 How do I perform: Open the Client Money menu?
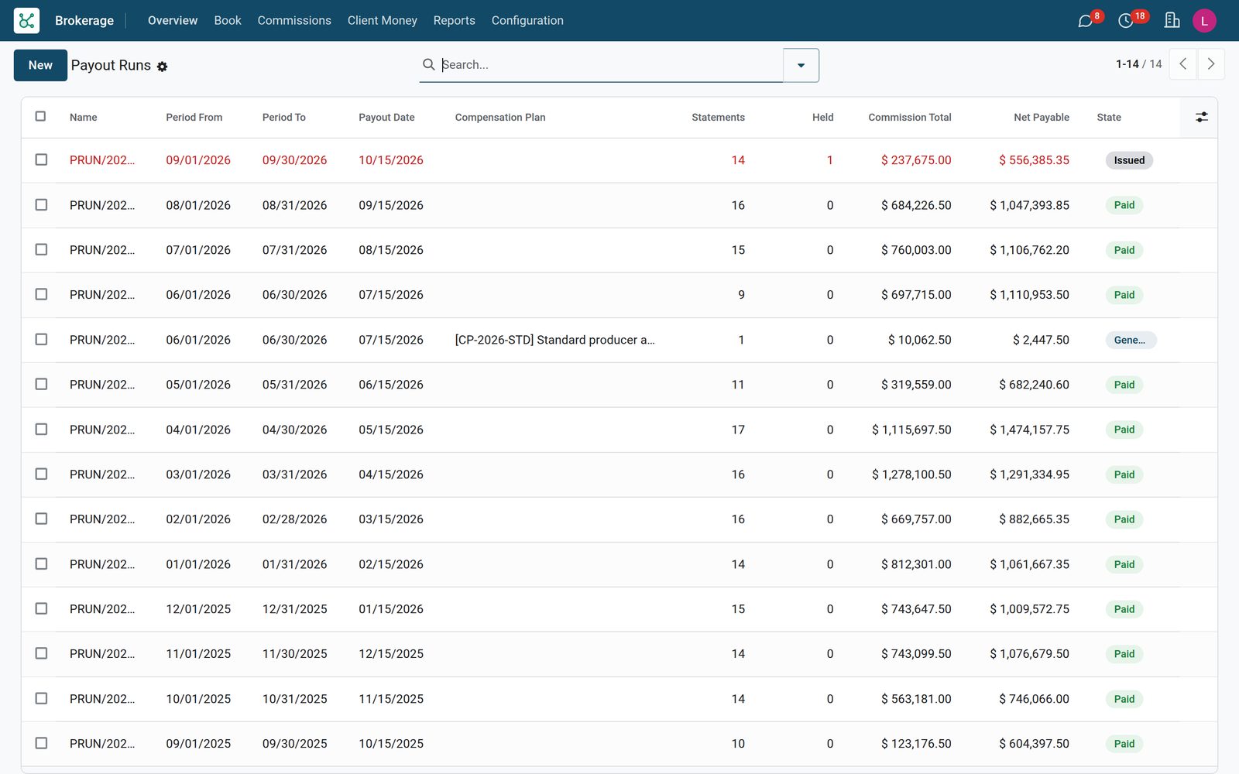(383, 20)
